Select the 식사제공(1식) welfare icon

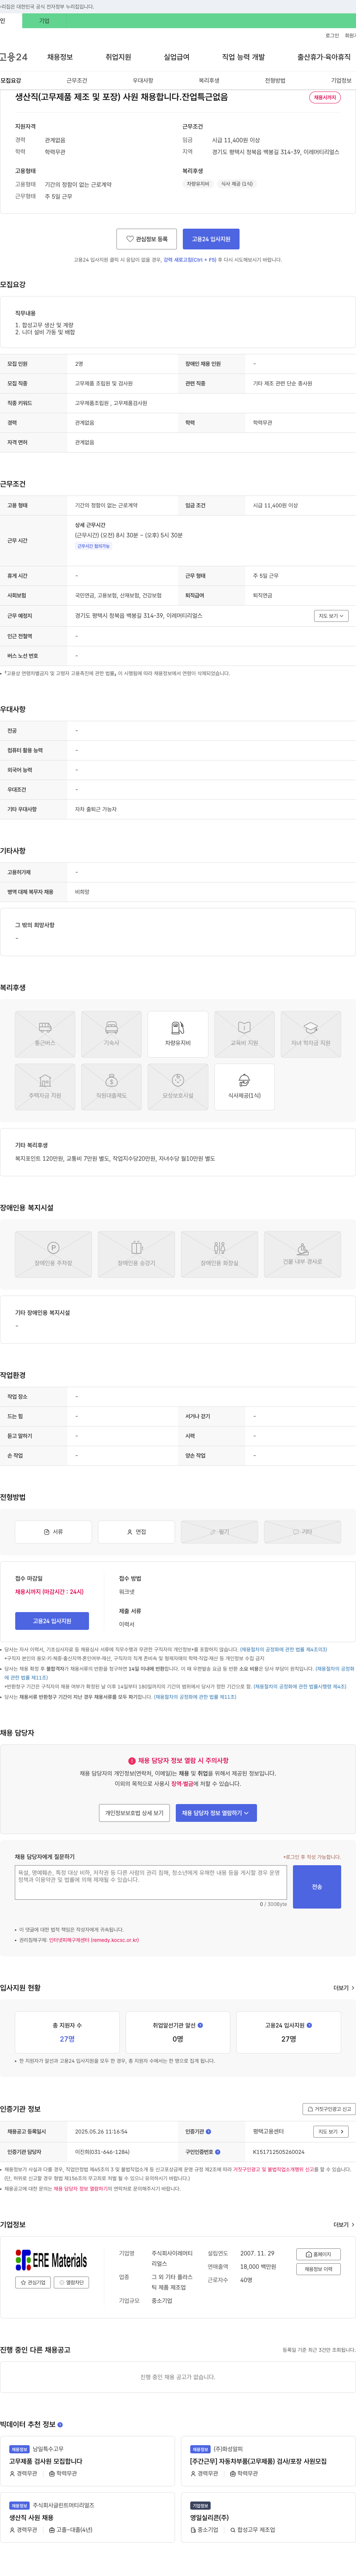244,1087
